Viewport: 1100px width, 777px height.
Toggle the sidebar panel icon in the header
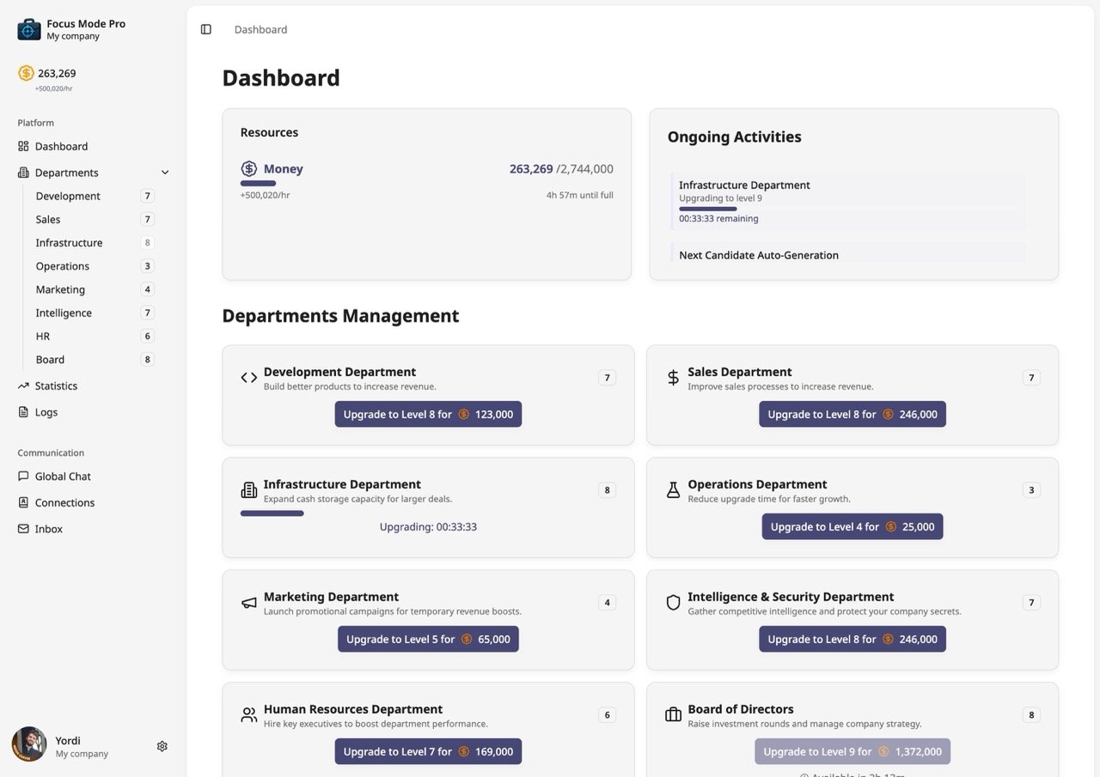(206, 28)
